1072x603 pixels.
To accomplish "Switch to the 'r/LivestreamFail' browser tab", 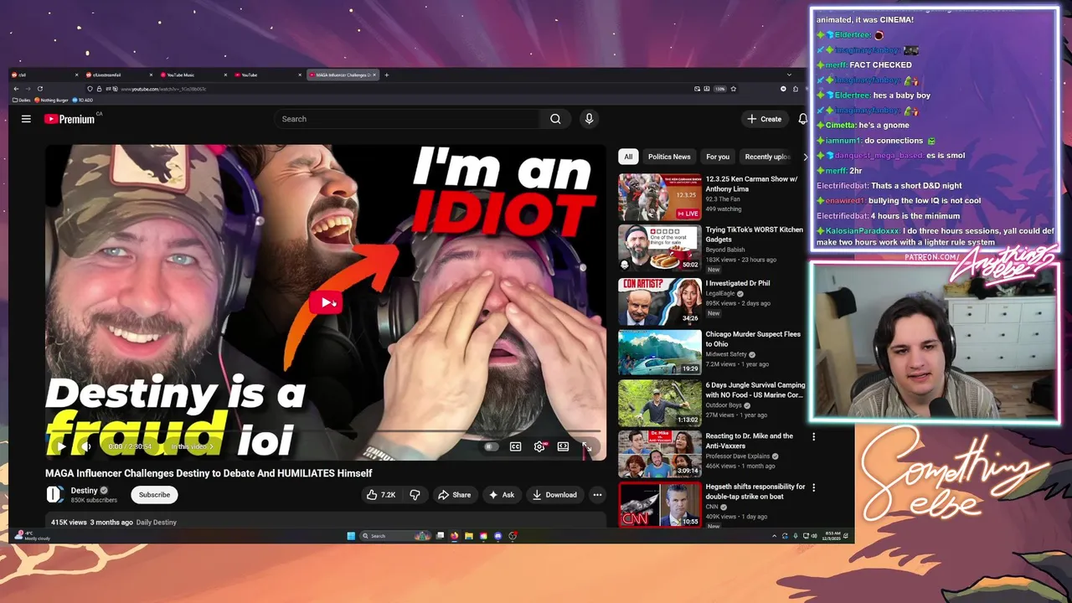I will 118,75.
